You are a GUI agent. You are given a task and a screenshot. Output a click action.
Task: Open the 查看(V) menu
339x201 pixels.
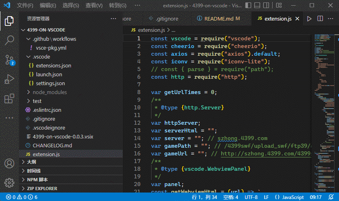(x=94, y=5)
